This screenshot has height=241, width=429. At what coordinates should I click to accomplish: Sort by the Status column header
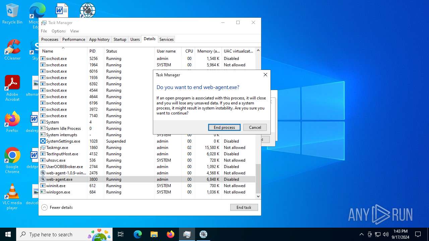129,51
